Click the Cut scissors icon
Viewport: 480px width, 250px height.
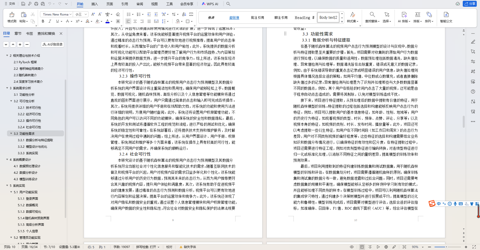tap(33, 14)
